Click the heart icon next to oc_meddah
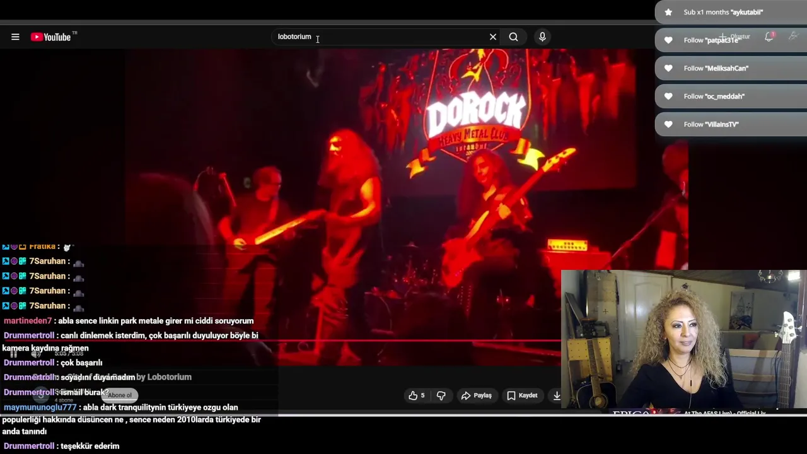Screen dimensions: 807x454 pyautogui.click(x=668, y=96)
